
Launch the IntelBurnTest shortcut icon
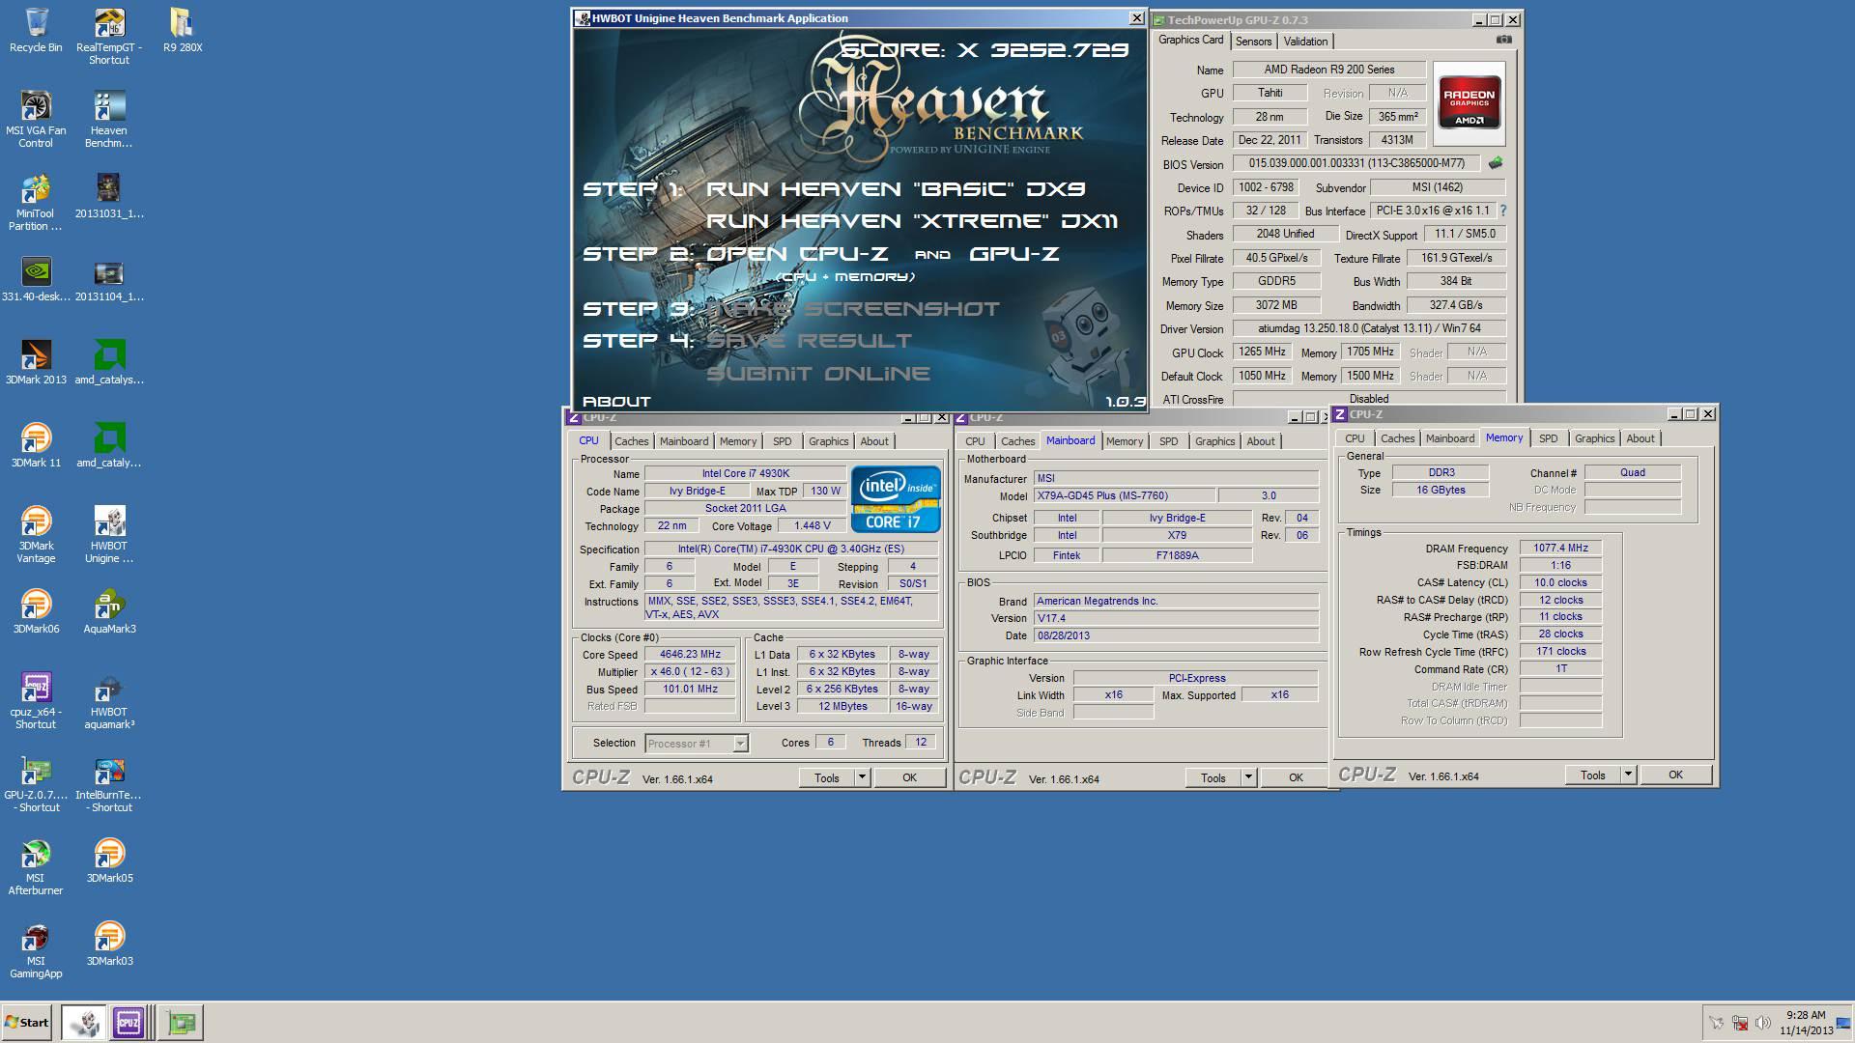pyautogui.click(x=109, y=784)
